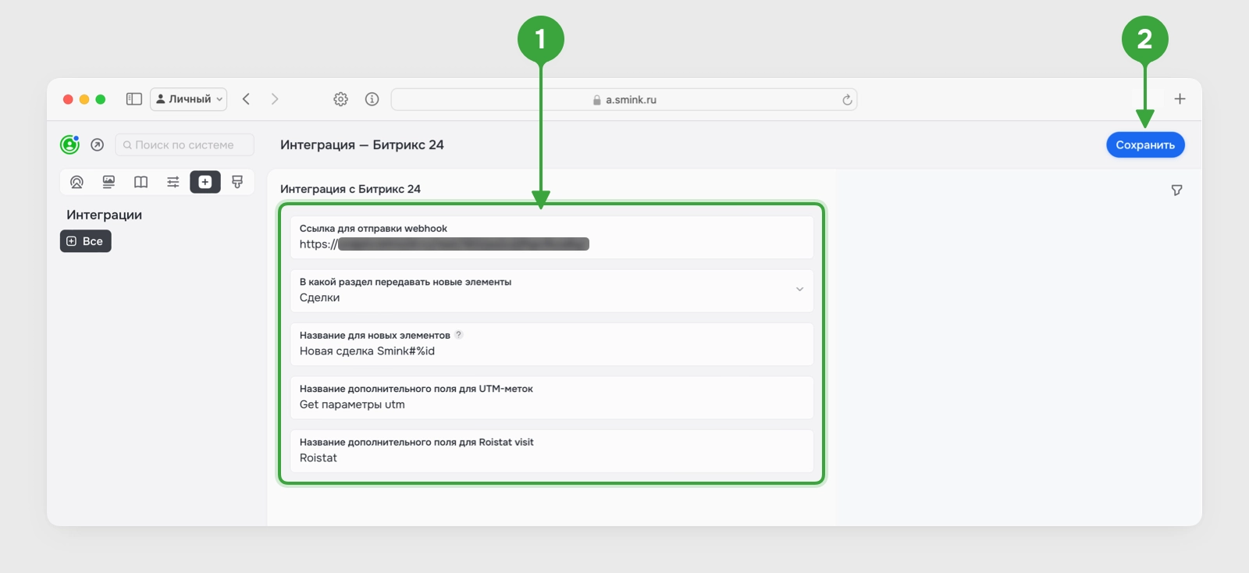Open the green user profile avatar
The height and width of the screenshot is (573, 1249).
(x=69, y=144)
